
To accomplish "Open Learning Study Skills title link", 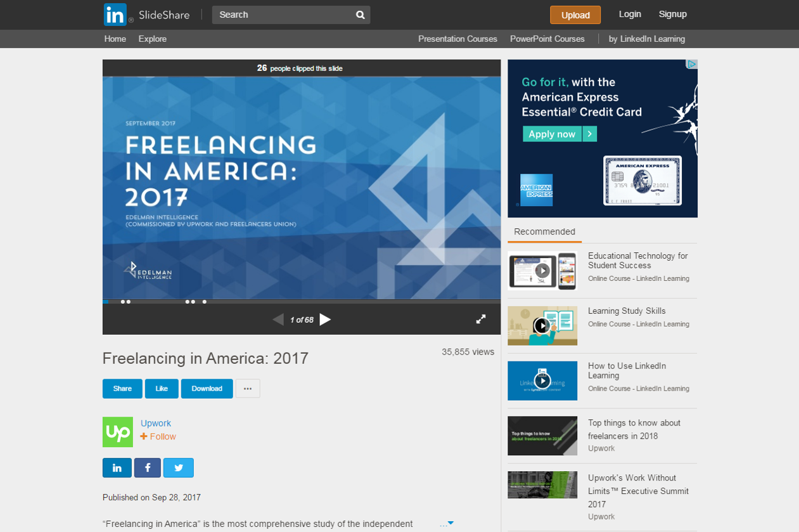I will click(627, 311).
